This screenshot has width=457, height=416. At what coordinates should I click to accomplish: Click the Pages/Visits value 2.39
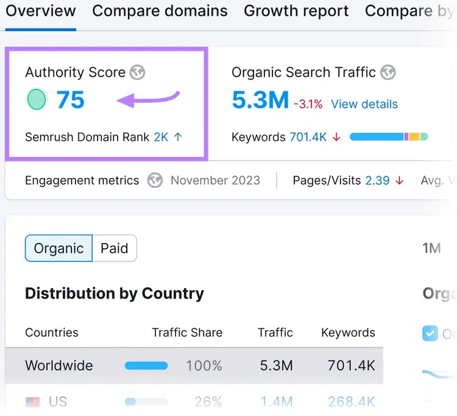click(377, 180)
